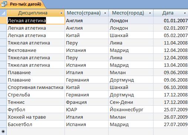Image resolution: width=188 pixels, height=135 pixels.
Task: Click the highlighted Легкая атлетика cell
Action: pos(36,20)
